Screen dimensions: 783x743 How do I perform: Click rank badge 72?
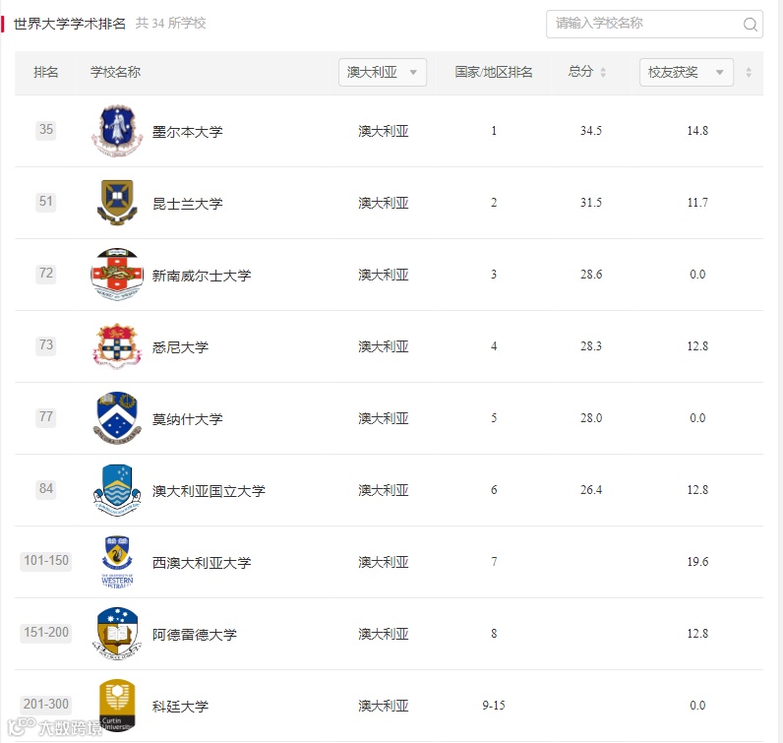tap(46, 274)
